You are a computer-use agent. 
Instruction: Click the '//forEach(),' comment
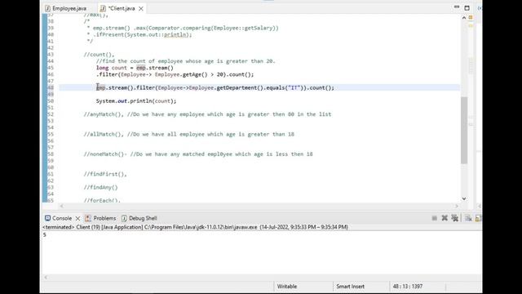tap(102, 200)
